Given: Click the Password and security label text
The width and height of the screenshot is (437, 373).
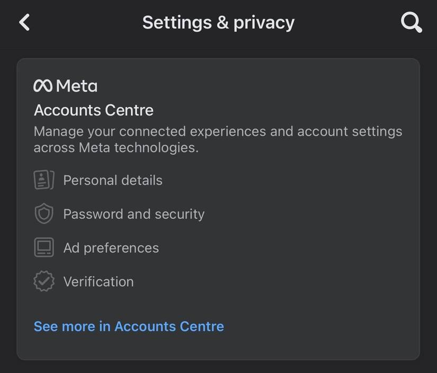Looking at the screenshot, I should pyautogui.click(x=134, y=214).
